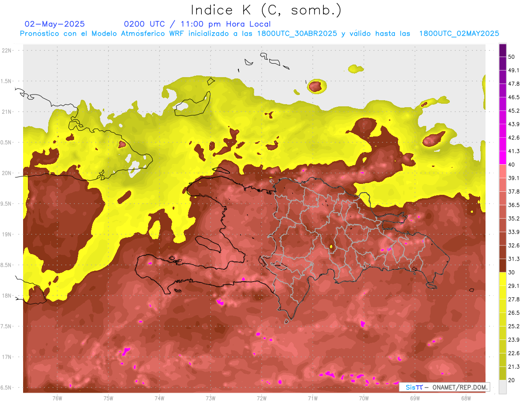Click legend value "41.3"
523x404 pixels.
coord(513,151)
